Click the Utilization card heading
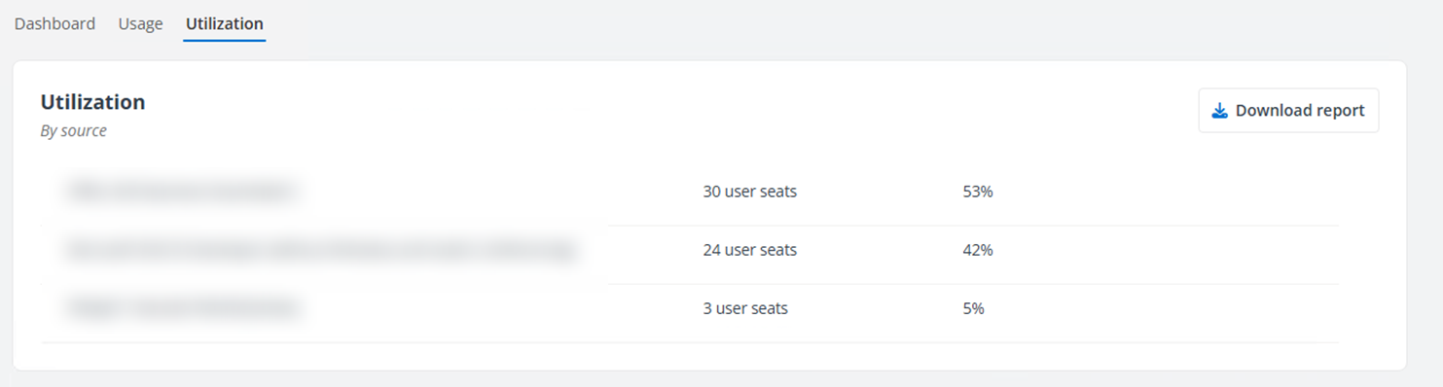Viewport: 1443px width, 387px height. [92, 102]
